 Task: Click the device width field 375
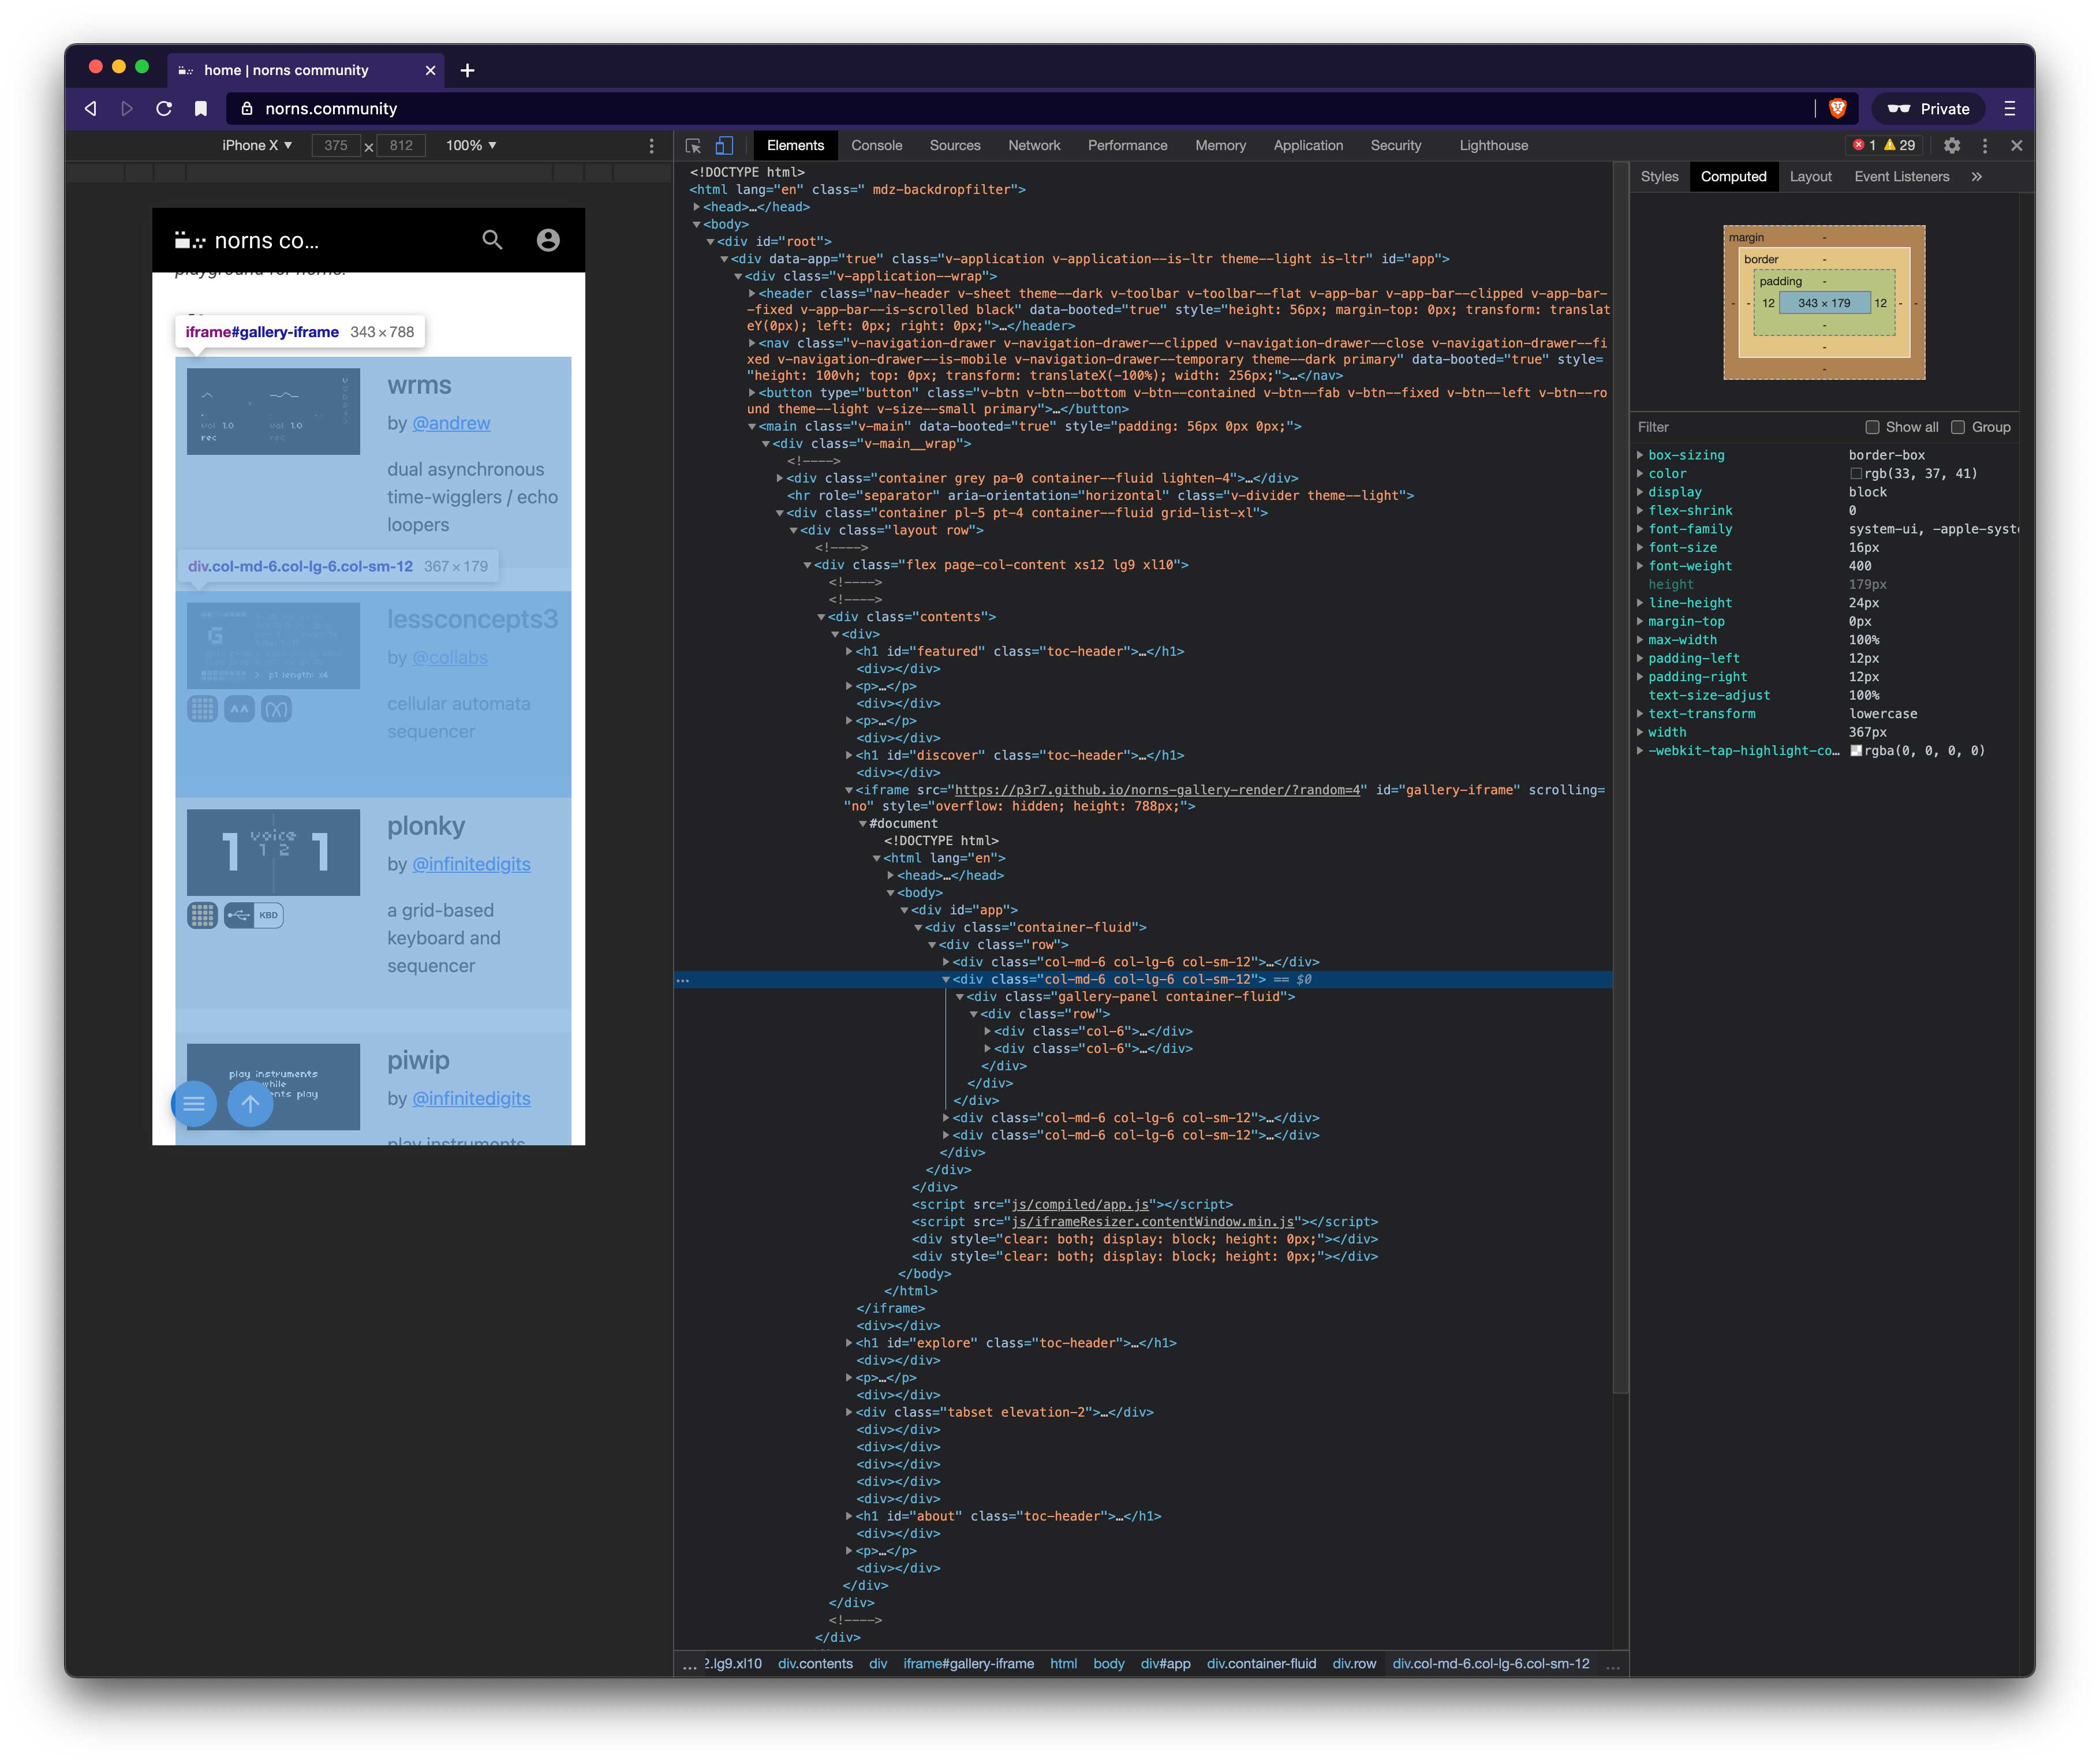tap(336, 146)
